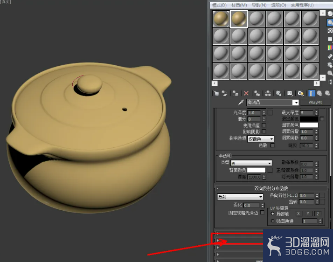Enable the 固定较暗光泽边 checkbox
The width and height of the screenshot is (333, 262).
262,213
